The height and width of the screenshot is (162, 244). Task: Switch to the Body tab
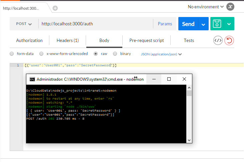104,40
